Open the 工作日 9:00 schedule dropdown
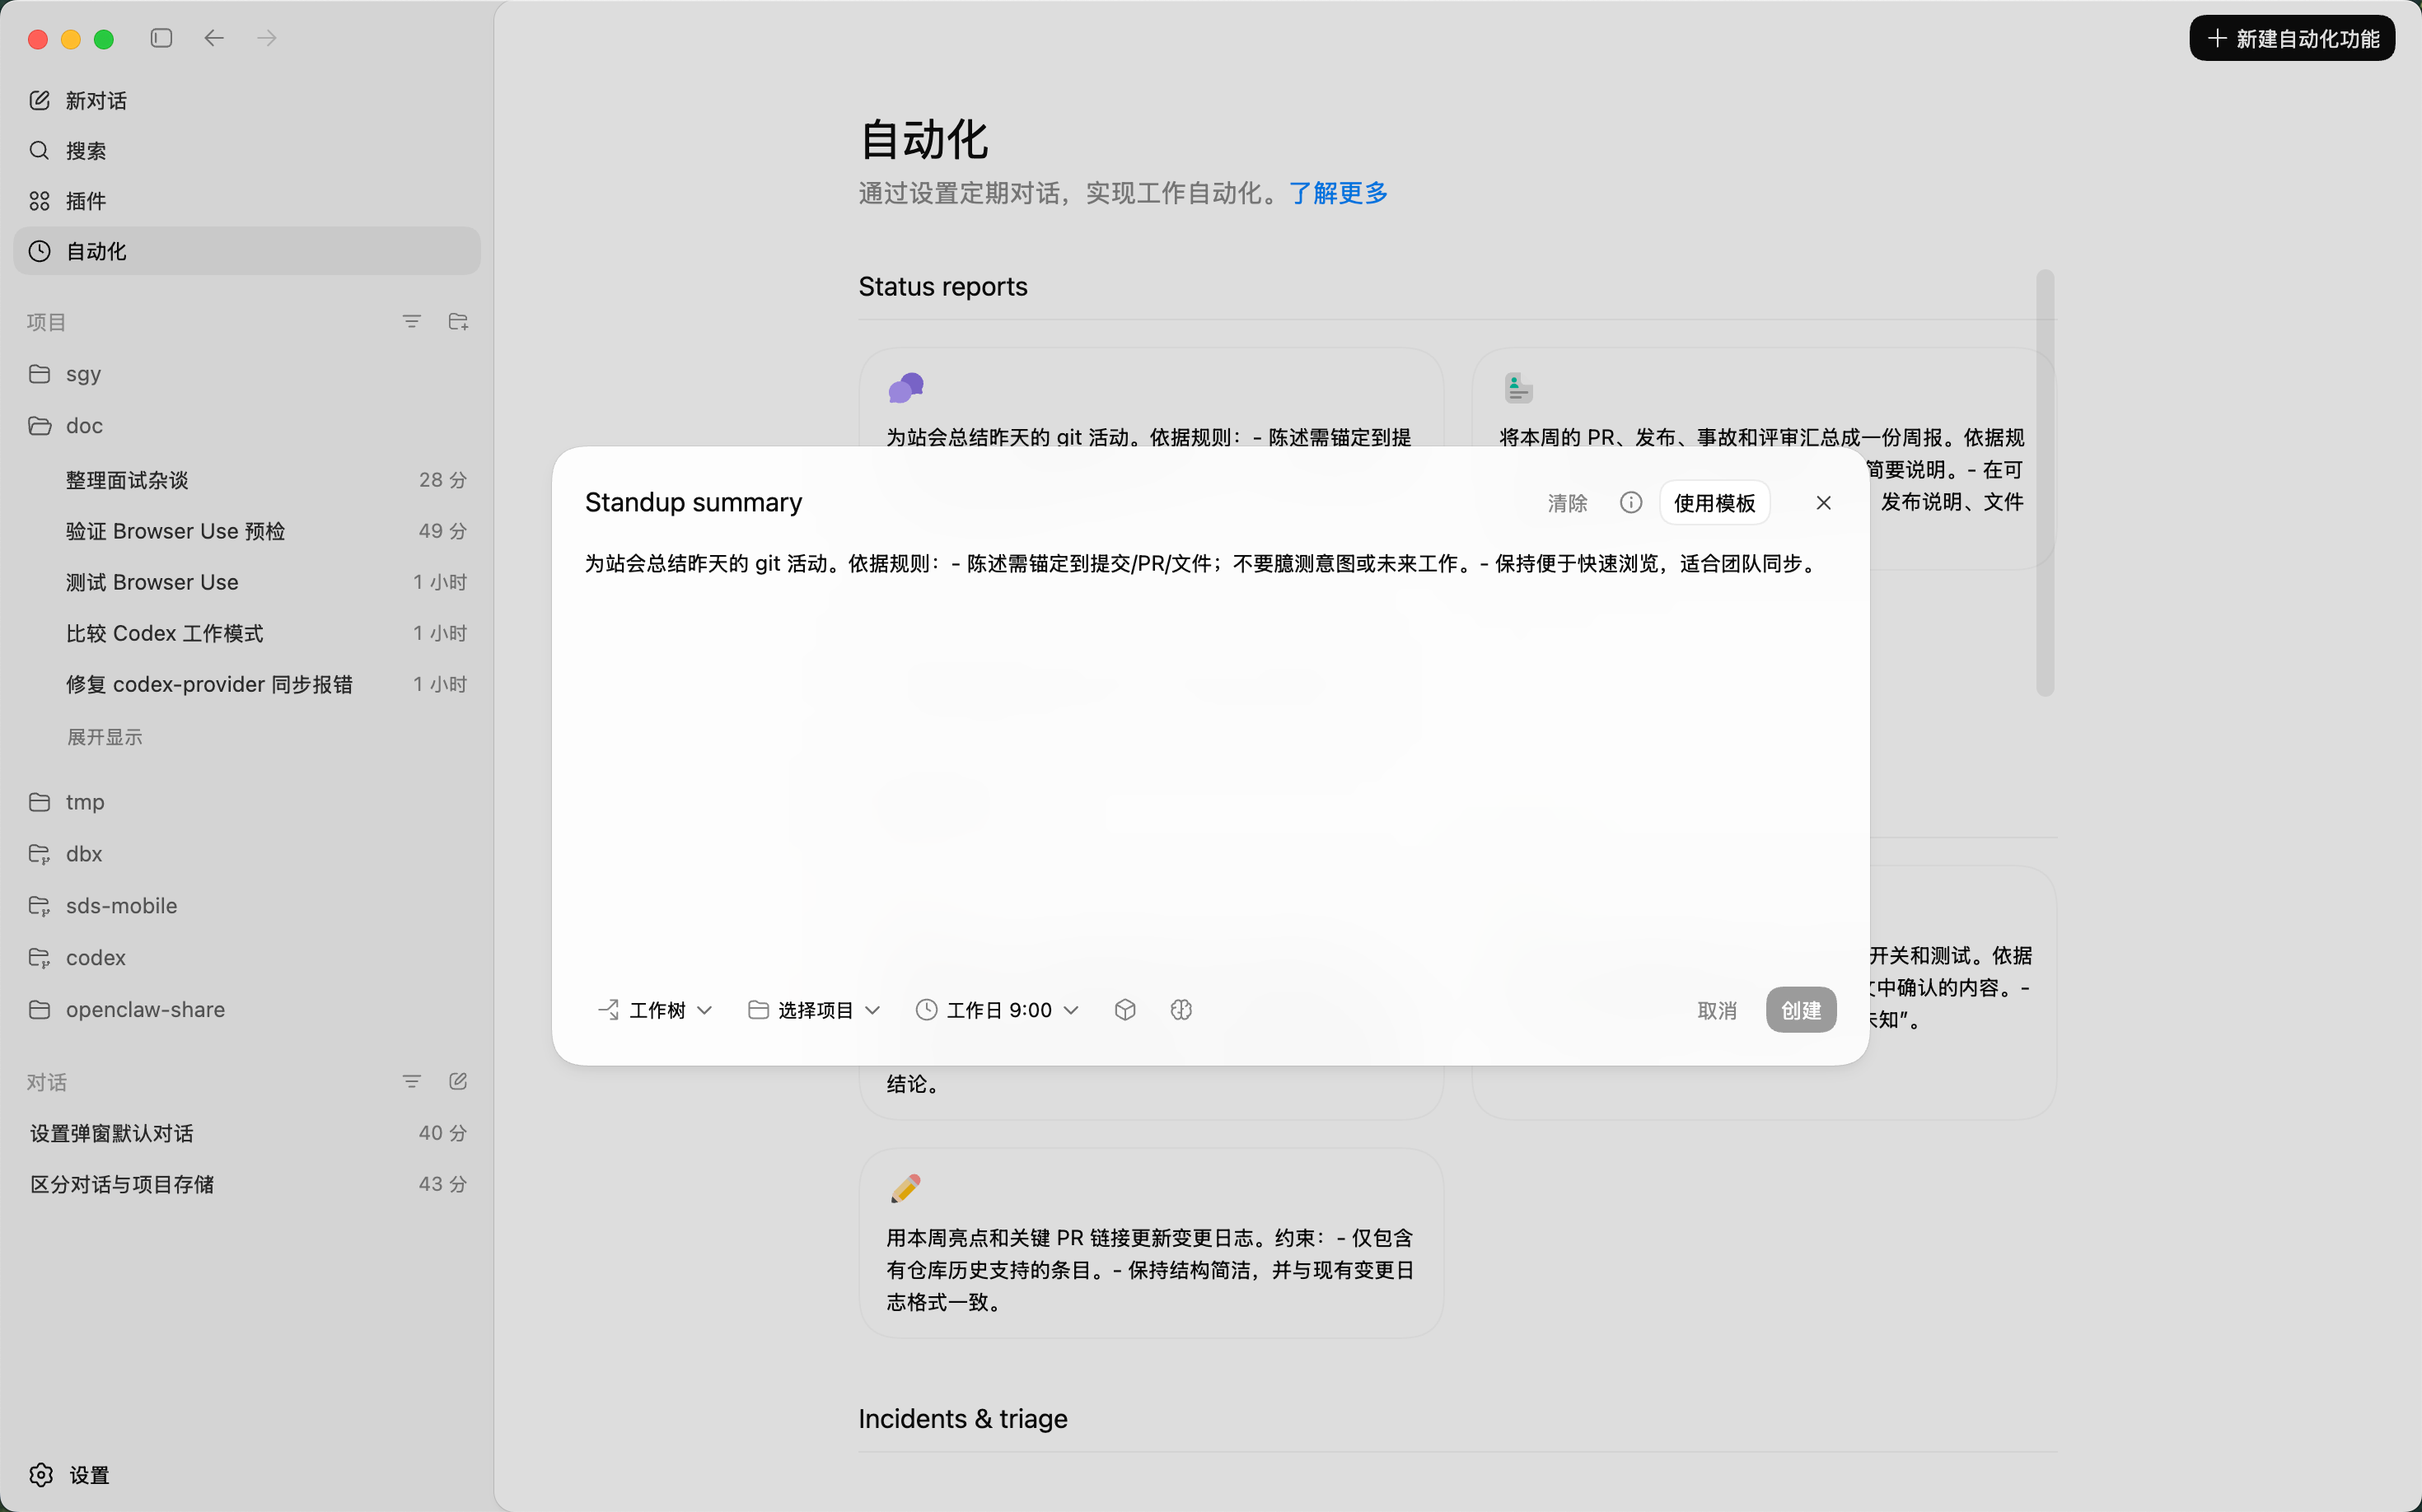The image size is (2422, 1512). tap(997, 1009)
